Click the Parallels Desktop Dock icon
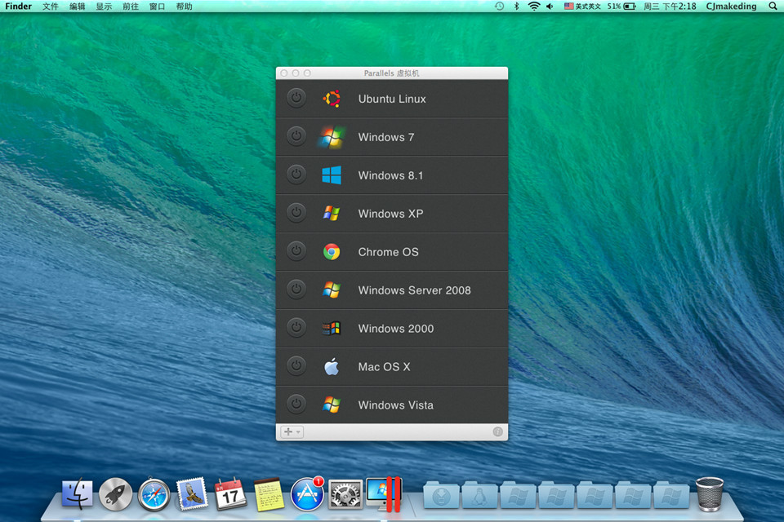 [384, 493]
